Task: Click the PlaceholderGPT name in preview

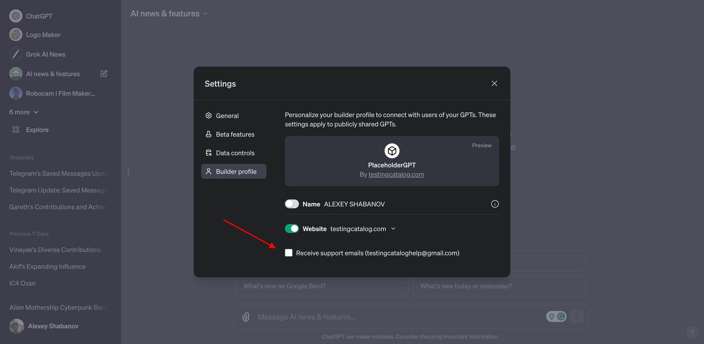Action: [392, 165]
